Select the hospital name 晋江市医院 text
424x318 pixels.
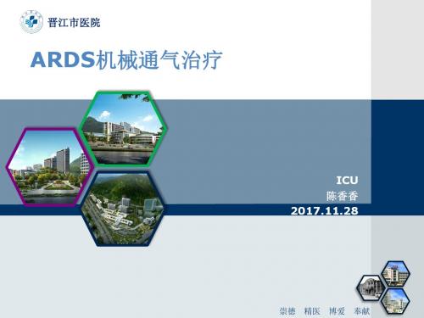click(x=74, y=23)
